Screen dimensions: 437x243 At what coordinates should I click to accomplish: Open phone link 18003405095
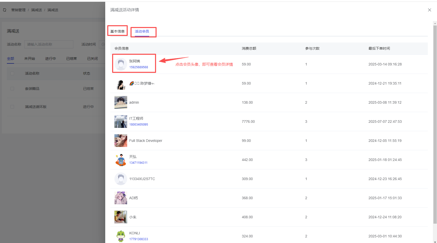138,125
